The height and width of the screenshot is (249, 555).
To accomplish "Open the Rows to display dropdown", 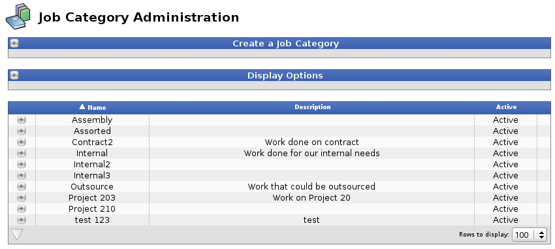I will tap(530, 235).
